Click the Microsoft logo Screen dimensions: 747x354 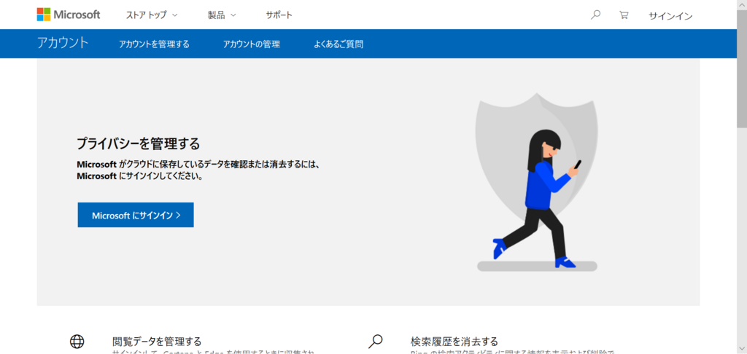point(69,15)
